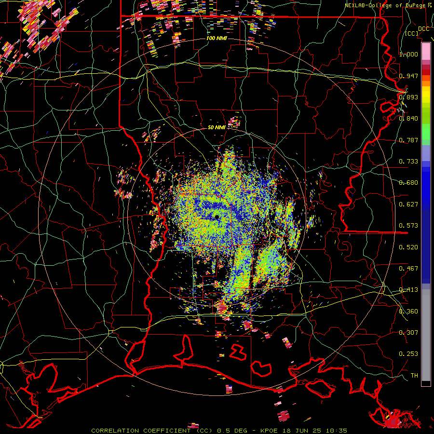
Task: Click the 0.787 scale label
Action: pyautogui.click(x=408, y=140)
